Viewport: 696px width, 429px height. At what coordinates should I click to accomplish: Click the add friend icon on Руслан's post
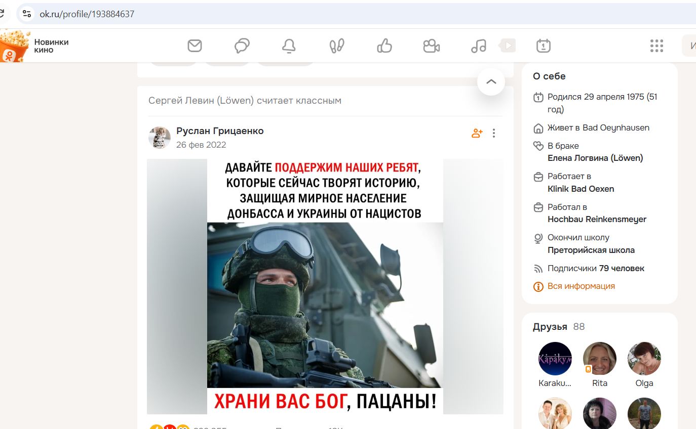477,134
